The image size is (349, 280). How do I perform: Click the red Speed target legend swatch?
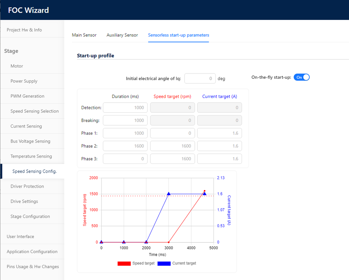pyautogui.click(x=124, y=263)
